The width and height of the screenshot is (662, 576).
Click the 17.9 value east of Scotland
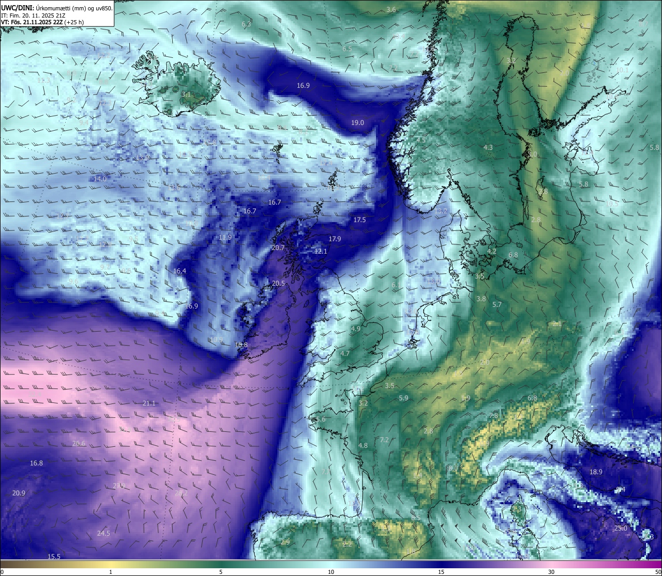coord(335,239)
